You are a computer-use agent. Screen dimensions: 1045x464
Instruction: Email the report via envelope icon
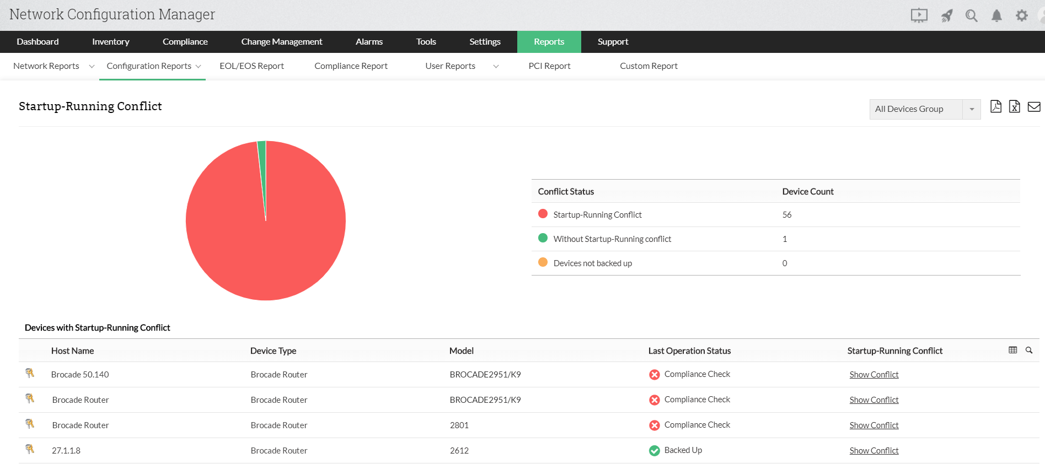[x=1034, y=107]
